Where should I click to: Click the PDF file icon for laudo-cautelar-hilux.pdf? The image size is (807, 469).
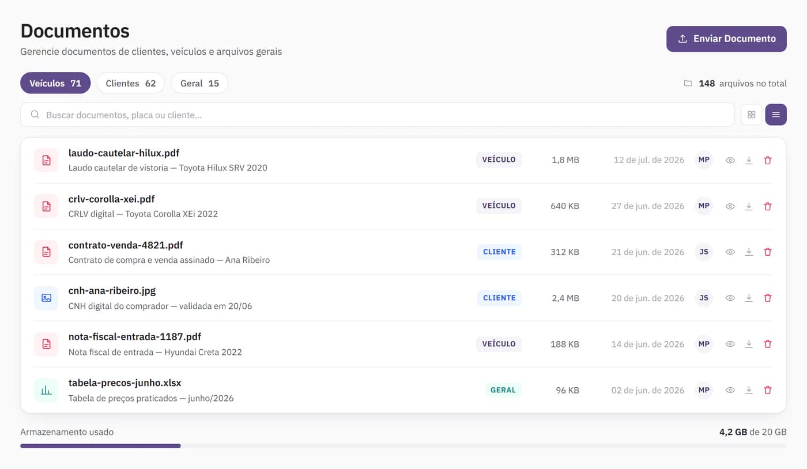(46, 160)
